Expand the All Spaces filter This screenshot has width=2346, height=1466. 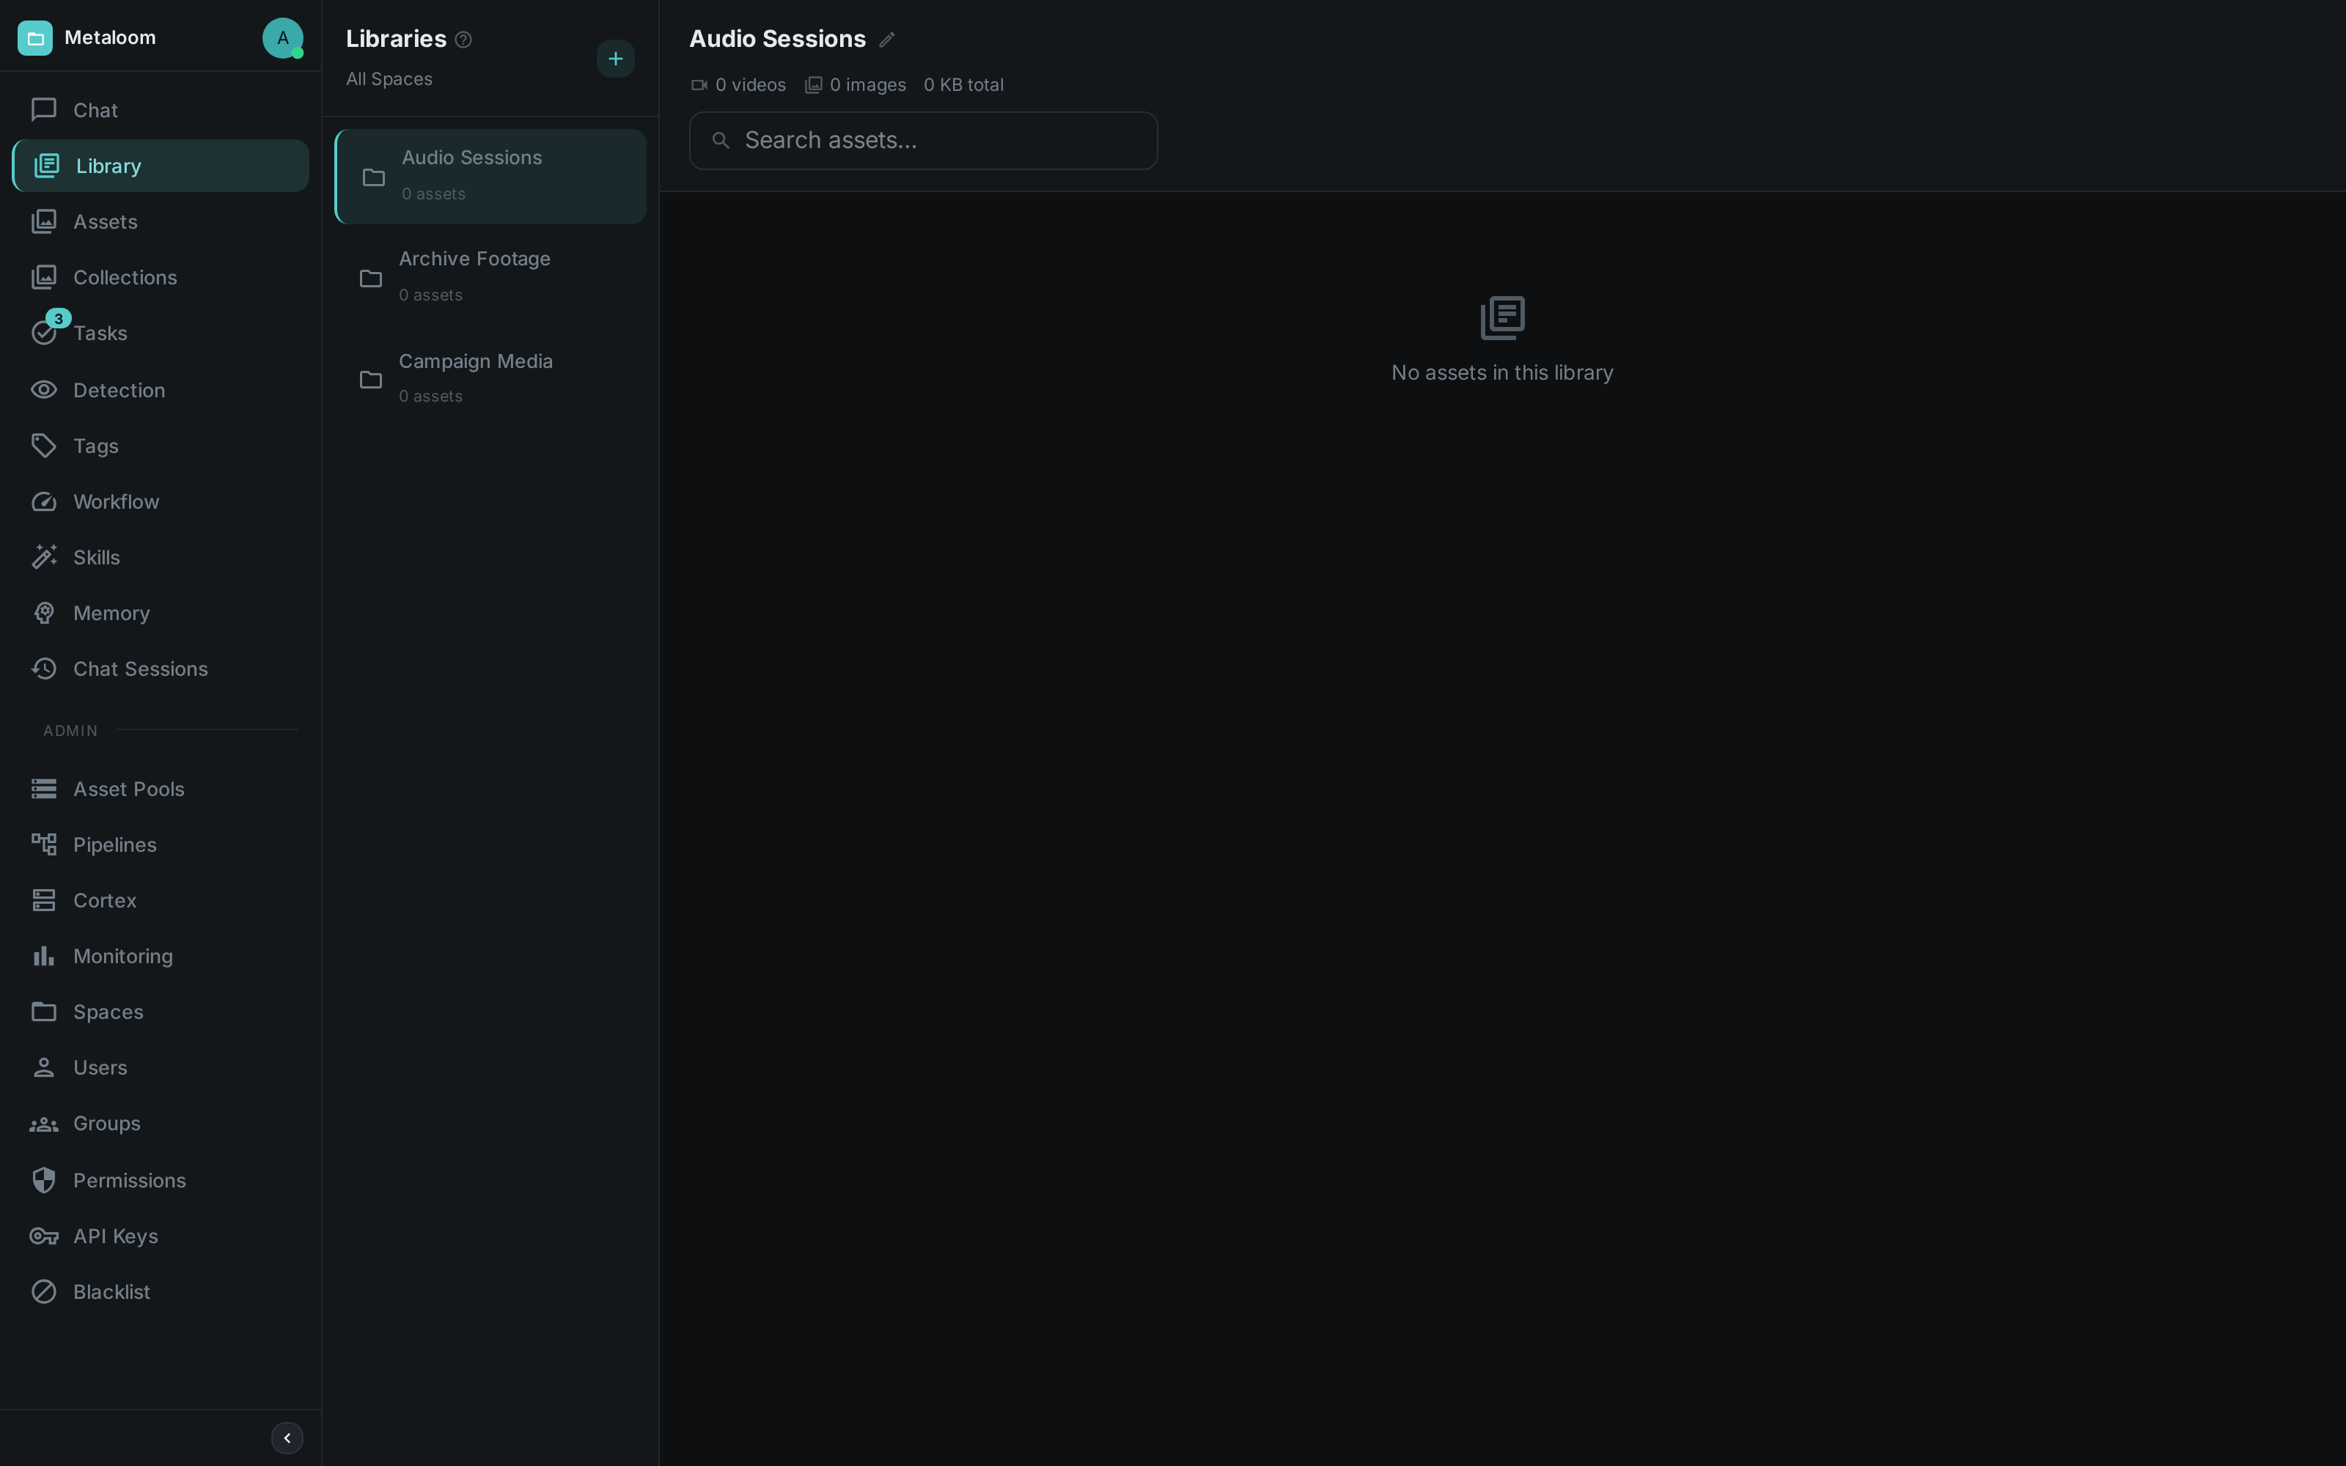389,79
